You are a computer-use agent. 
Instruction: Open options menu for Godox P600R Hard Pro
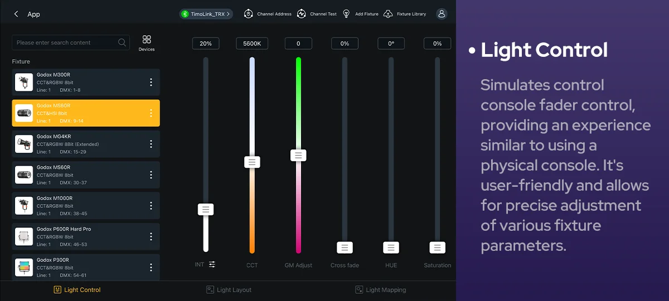(151, 236)
